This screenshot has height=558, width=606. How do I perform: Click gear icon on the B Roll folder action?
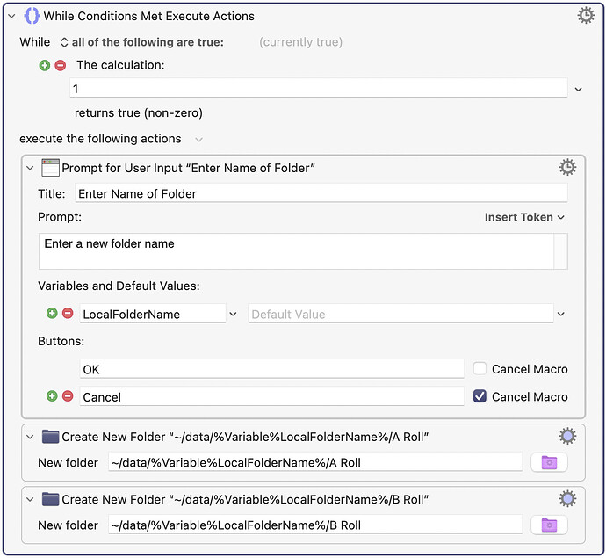click(x=567, y=499)
